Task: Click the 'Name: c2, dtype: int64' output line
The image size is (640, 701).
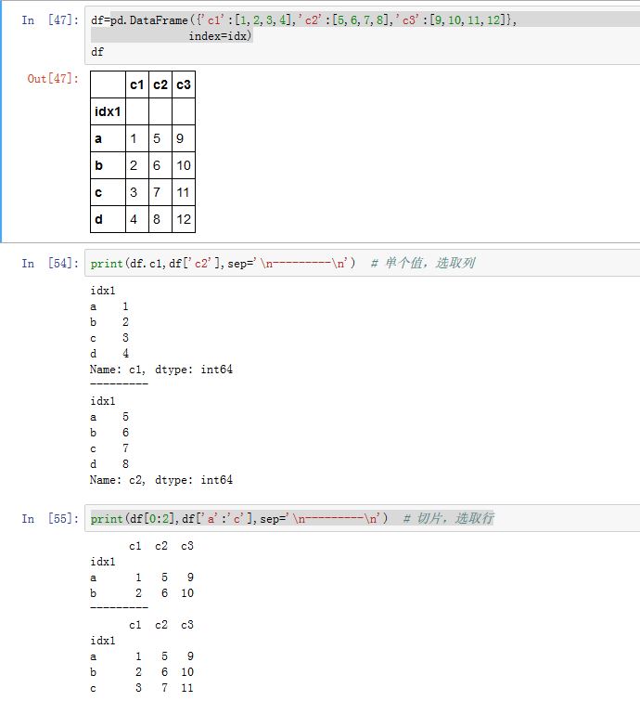Action: tap(161, 480)
